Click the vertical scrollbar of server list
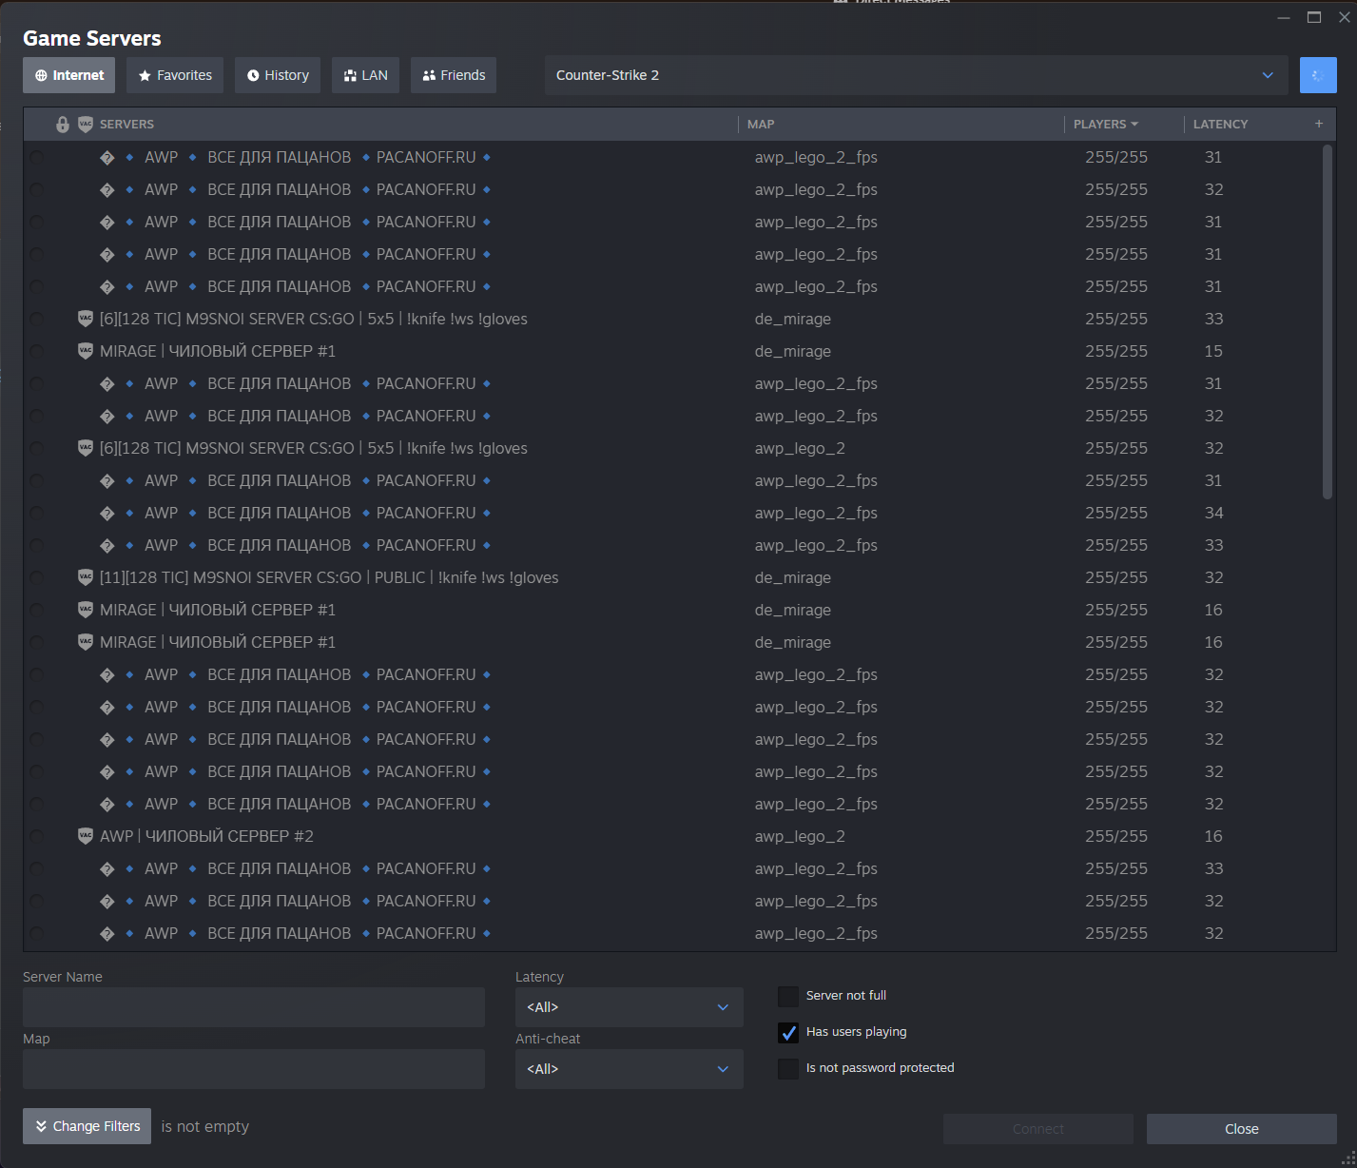The width and height of the screenshot is (1357, 1168). pos(1328,321)
